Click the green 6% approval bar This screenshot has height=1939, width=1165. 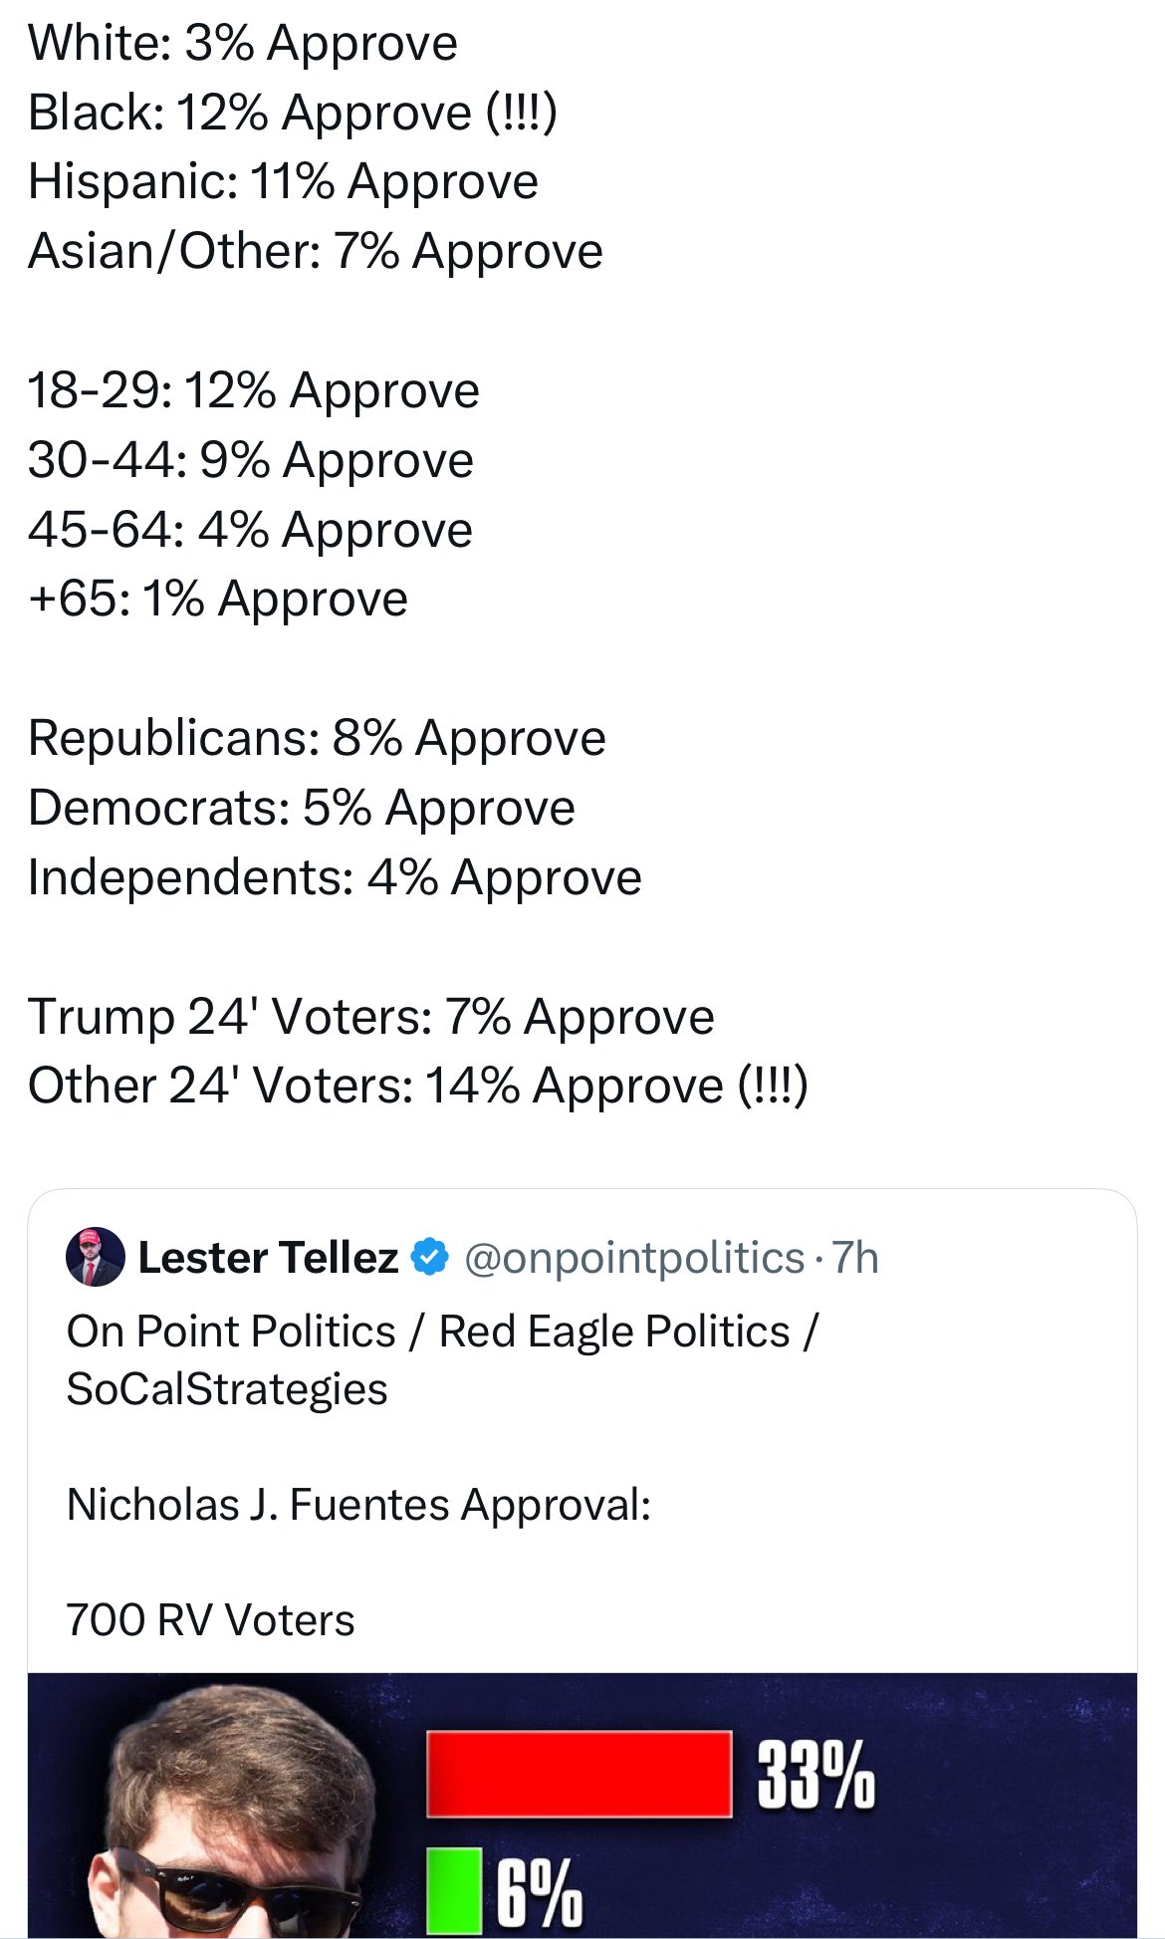click(454, 1889)
